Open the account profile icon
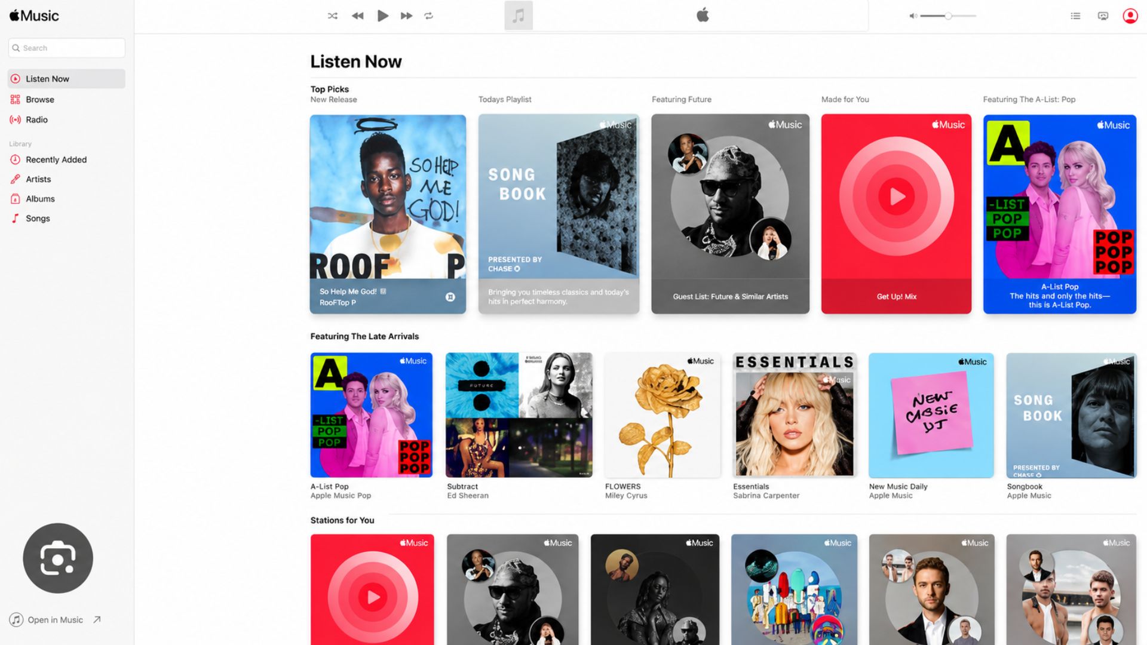 pos(1130,16)
